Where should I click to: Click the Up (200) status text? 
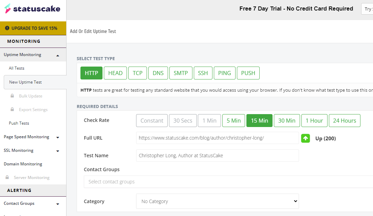tap(325, 138)
